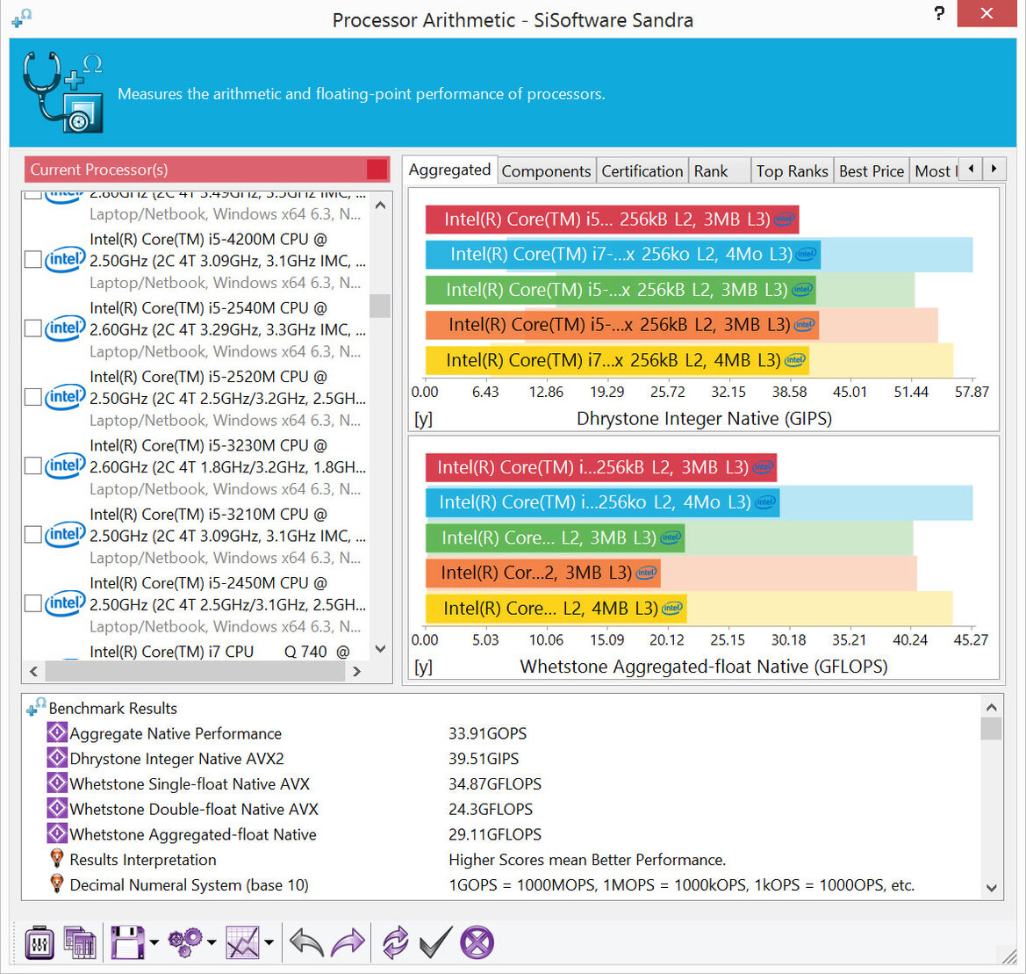The height and width of the screenshot is (974, 1026).
Task: Click the Whetstone Single-float Native AVX icon
Action: pos(57,783)
